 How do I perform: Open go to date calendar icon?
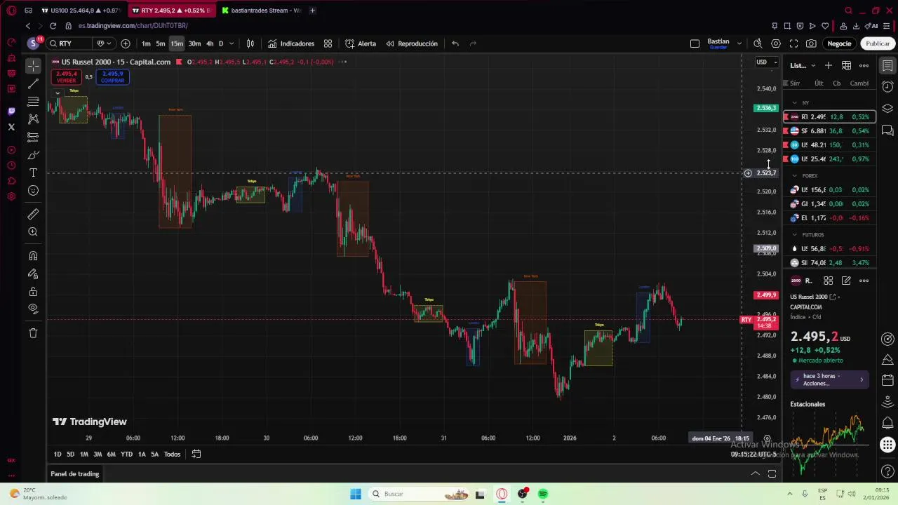pos(196,454)
